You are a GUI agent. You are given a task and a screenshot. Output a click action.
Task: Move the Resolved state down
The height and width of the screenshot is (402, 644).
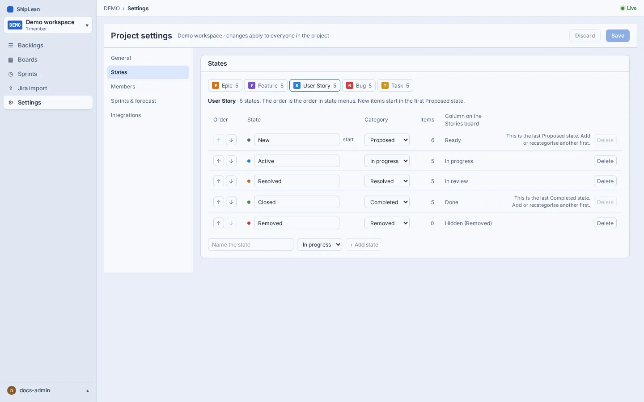231,181
